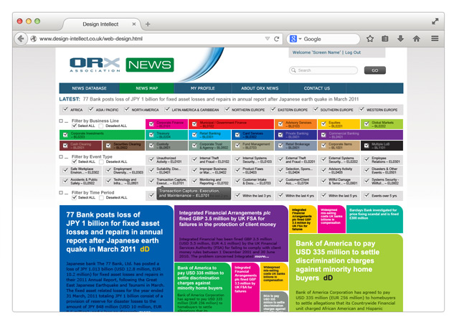Collapse the Filter by Event Type section

(x=65, y=156)
